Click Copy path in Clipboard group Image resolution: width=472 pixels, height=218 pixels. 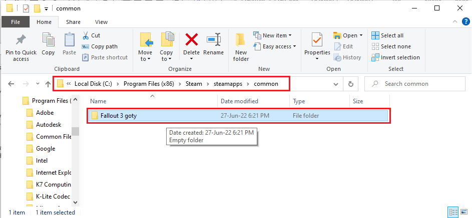(x=100, y=46)
